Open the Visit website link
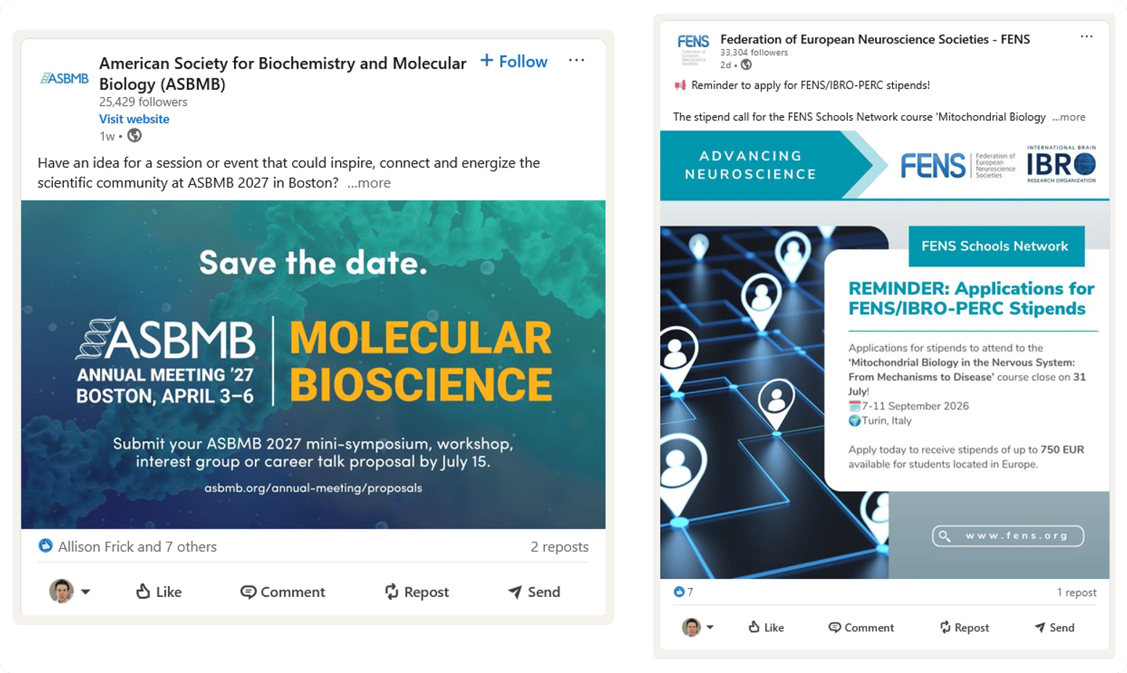The image size is (1127, 673). (134, 119)
